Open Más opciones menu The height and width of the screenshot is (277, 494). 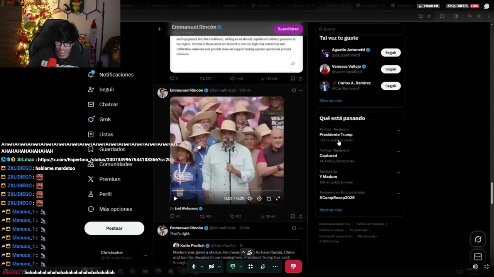(110, 209)
